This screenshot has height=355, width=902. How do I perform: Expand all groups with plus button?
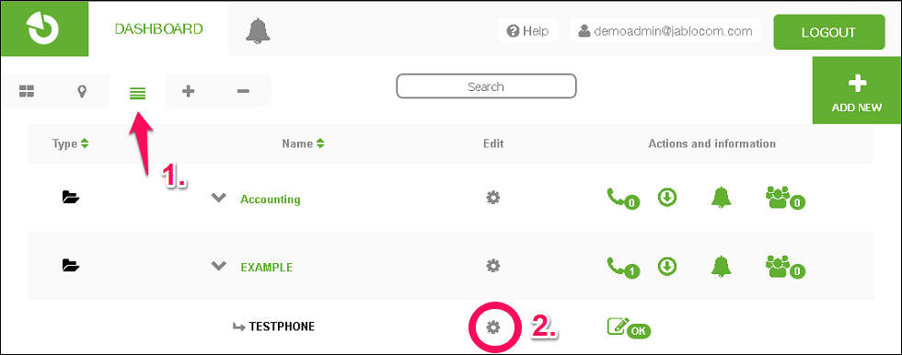(188, 91)
